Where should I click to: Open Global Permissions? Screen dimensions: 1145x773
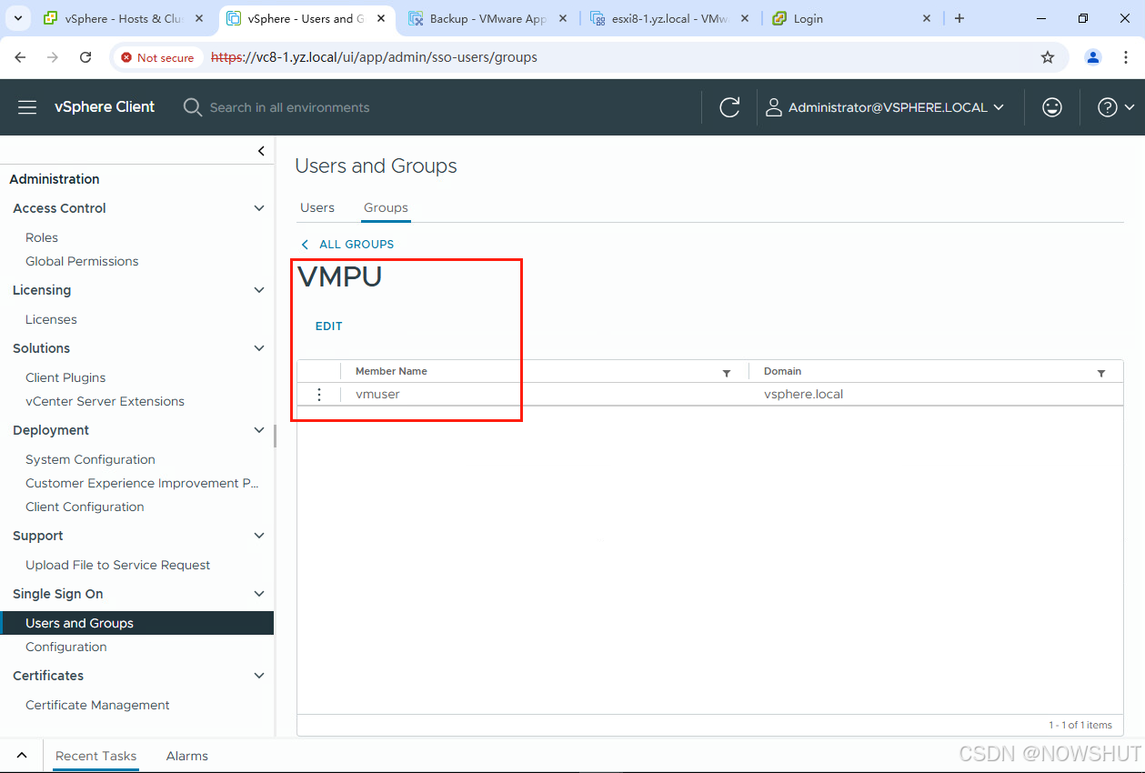click(82, 261)
